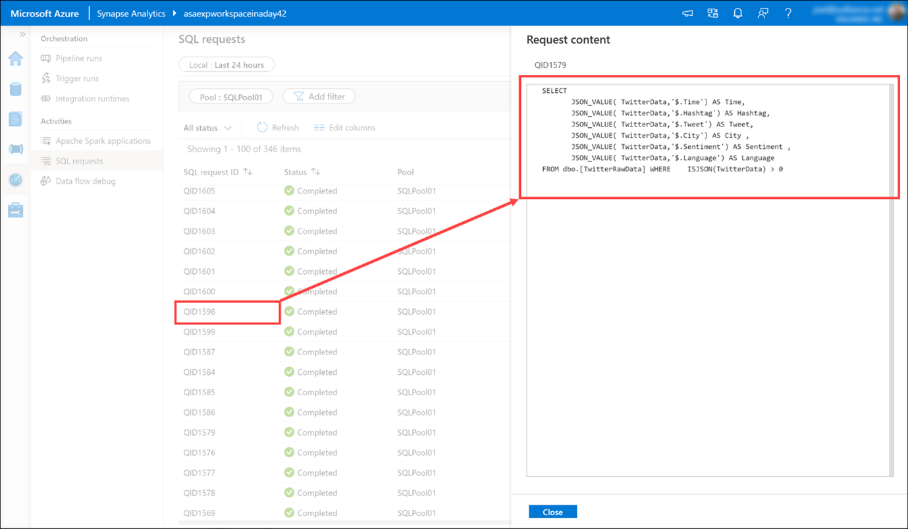The width and height of the screenshot is (908, 529).
Task: Open request QID1587
Action: click(200, 352)
